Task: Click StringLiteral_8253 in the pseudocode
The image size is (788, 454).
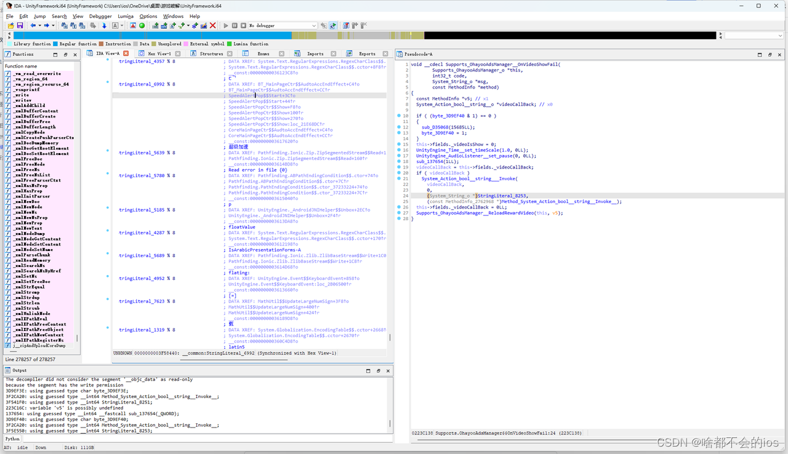Action: click(502, 196)
